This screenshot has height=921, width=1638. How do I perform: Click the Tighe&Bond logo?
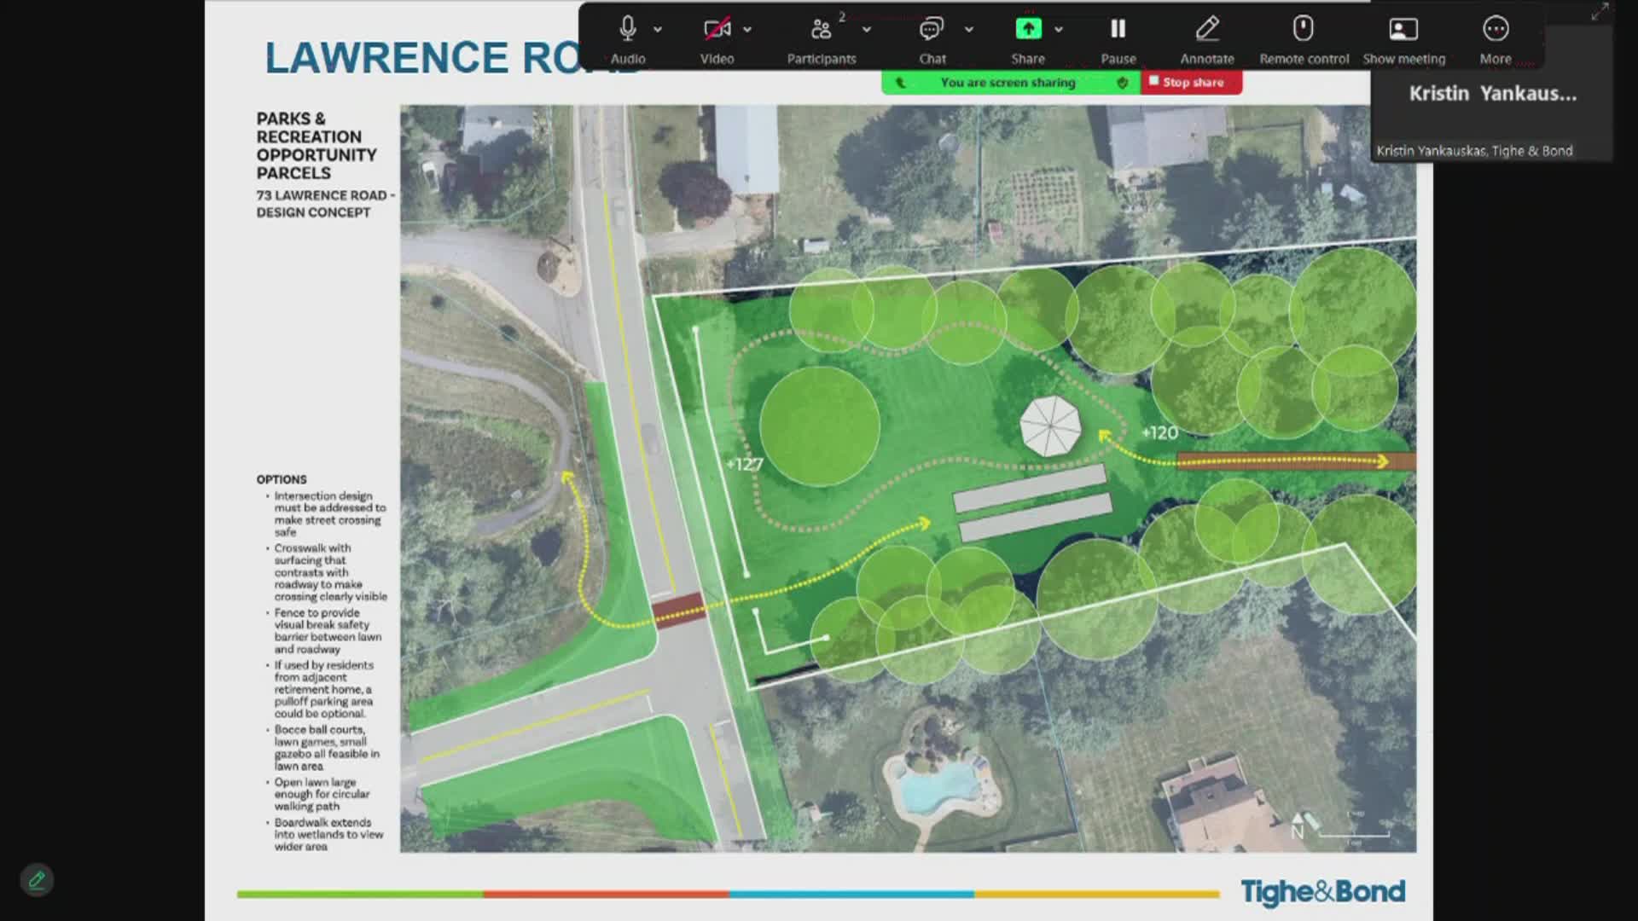[1322, 892]
